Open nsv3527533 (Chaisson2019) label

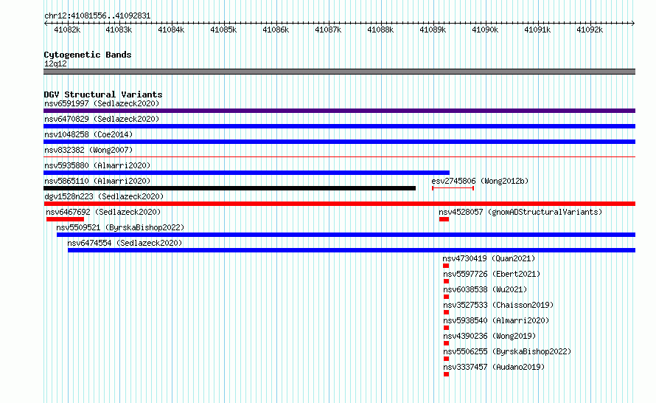(498, 305)
